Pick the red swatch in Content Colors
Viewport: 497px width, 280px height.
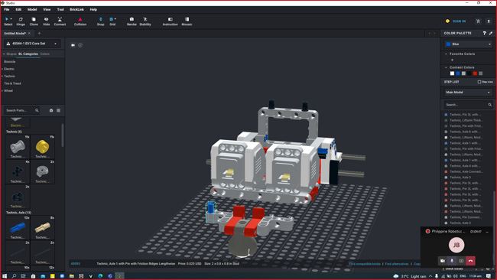pyautogui.click(x=475, y=73)
